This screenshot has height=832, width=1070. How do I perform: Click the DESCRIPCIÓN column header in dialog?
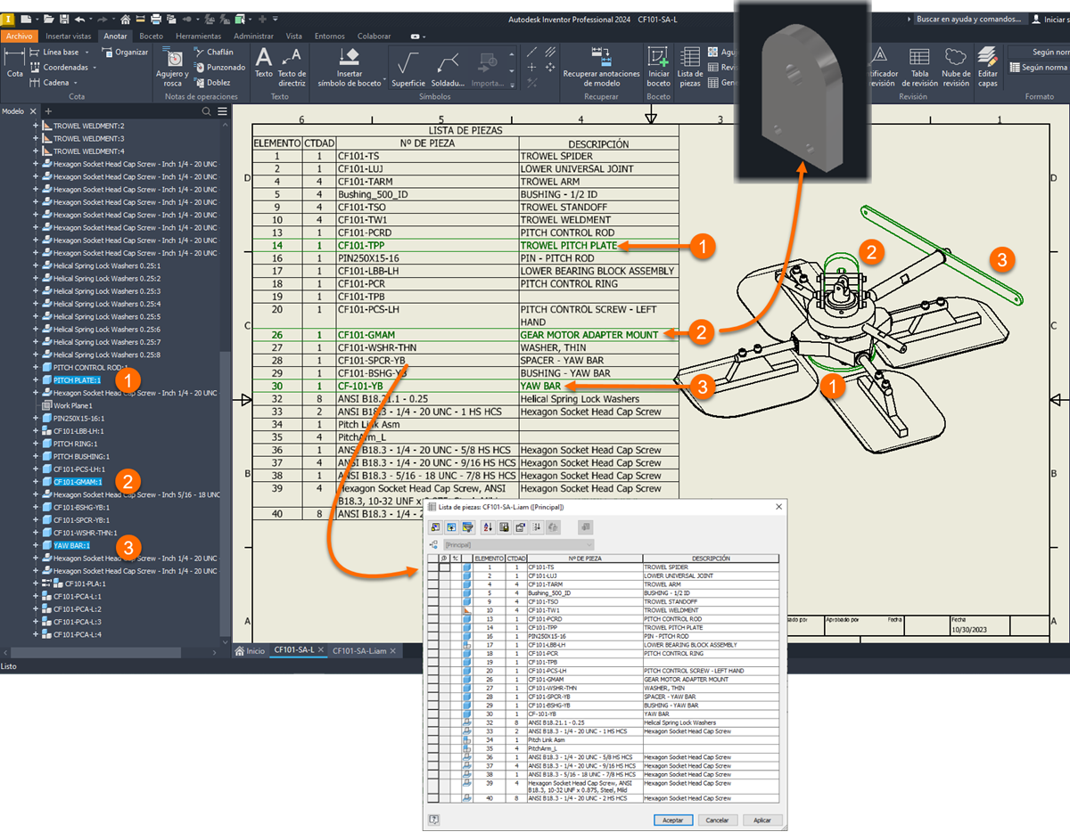711,559
